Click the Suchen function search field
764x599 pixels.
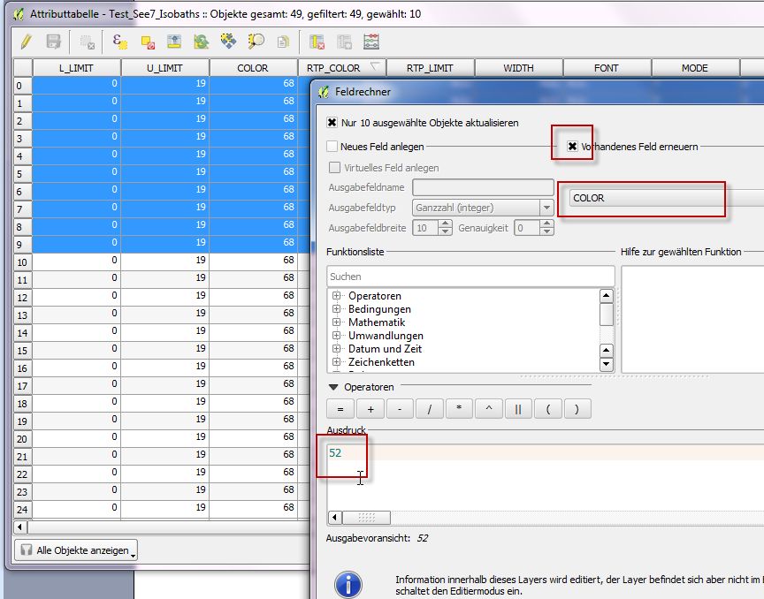click(x=470, y=277)
